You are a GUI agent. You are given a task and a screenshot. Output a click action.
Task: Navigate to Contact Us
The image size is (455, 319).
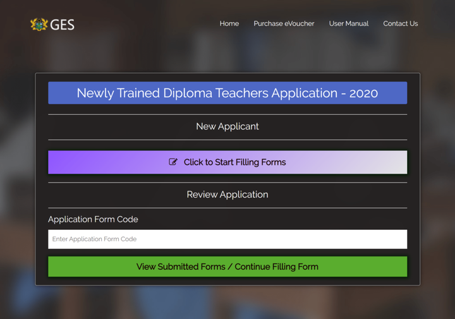(401, 23)
